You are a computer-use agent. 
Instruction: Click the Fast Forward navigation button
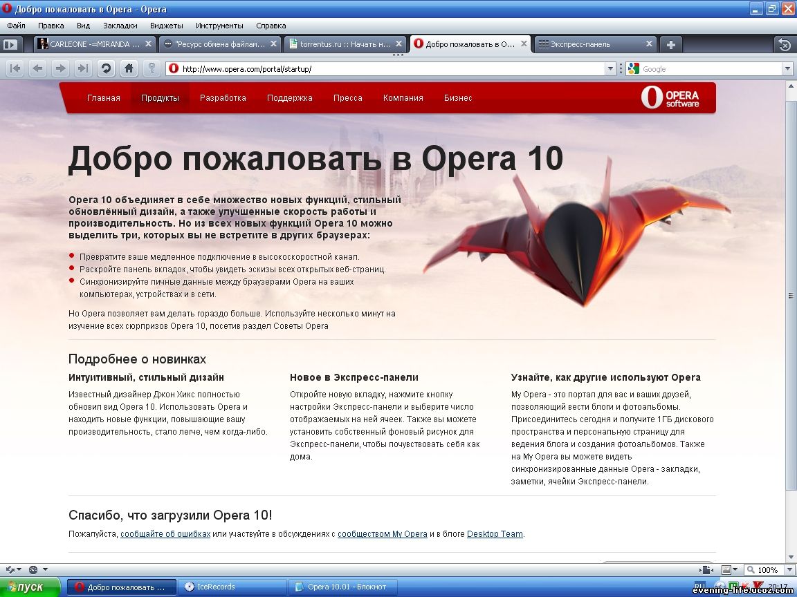tap(83, 68)
